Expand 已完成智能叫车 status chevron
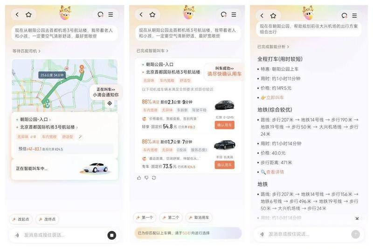The height and width of the screenshot is (249, 373). tap(167, 51)
